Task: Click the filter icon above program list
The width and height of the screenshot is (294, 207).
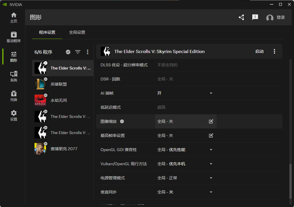Action: [x=78, y=52]
